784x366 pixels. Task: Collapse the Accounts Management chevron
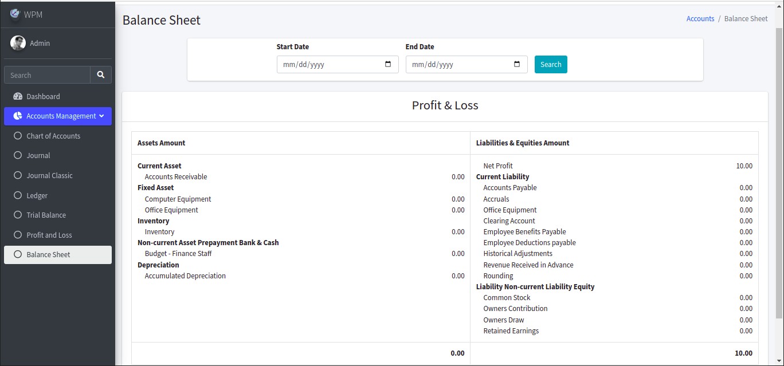(101, 116)
